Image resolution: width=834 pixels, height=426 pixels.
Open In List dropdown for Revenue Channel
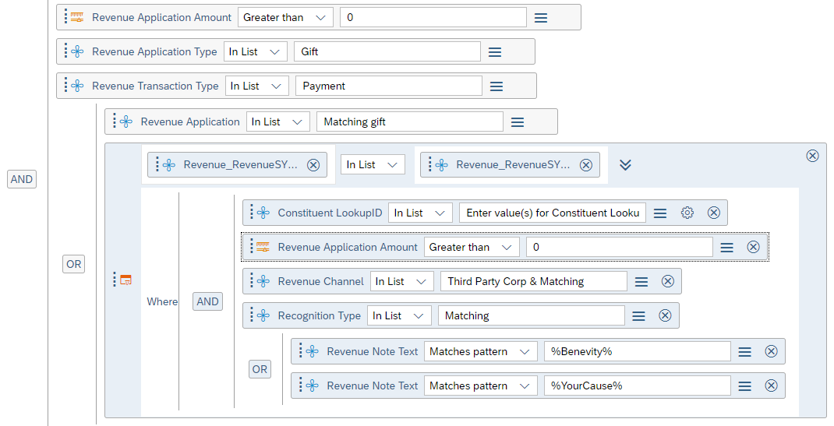401,281
